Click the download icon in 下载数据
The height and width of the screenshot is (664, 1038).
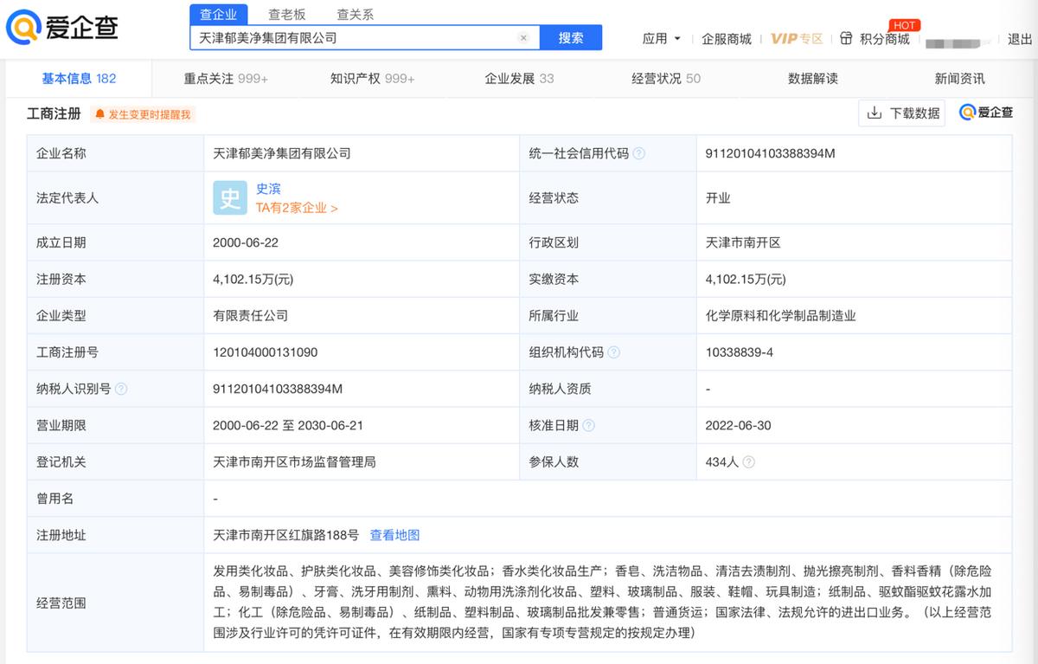pos(875,113)
